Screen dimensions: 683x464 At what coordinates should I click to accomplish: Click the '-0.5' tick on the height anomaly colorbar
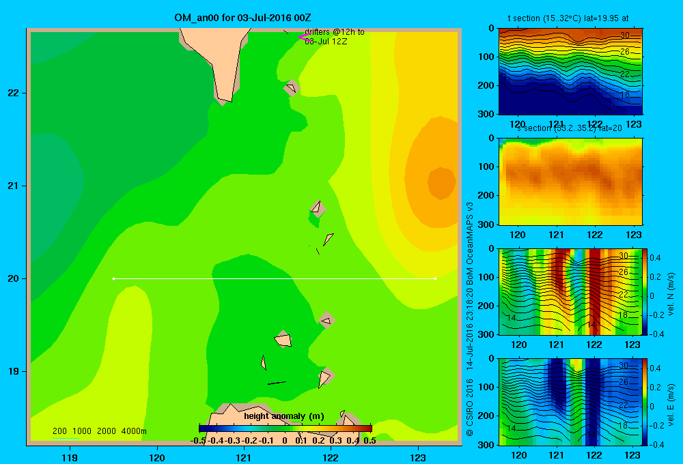coord(198,441)
